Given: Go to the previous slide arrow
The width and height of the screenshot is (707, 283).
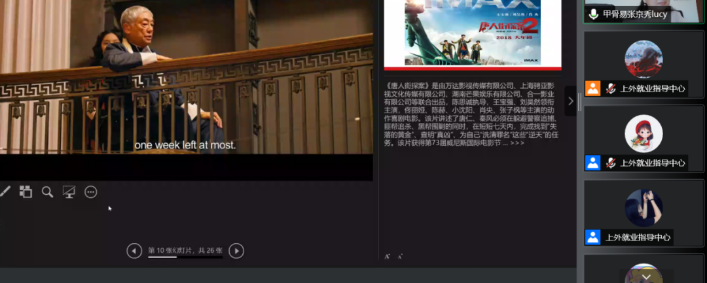Looking at the screenshot, I should (134, 250).
